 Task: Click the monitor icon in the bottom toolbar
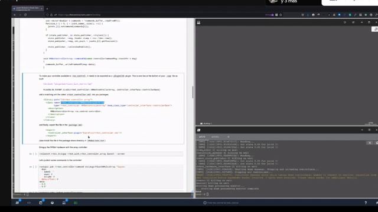pos(64,203)
